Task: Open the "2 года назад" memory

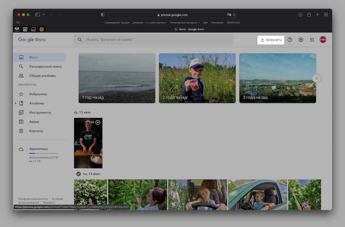Action: [197, 78]
